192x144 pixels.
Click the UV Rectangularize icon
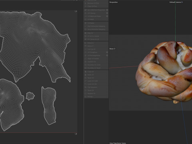click(86, 56)
